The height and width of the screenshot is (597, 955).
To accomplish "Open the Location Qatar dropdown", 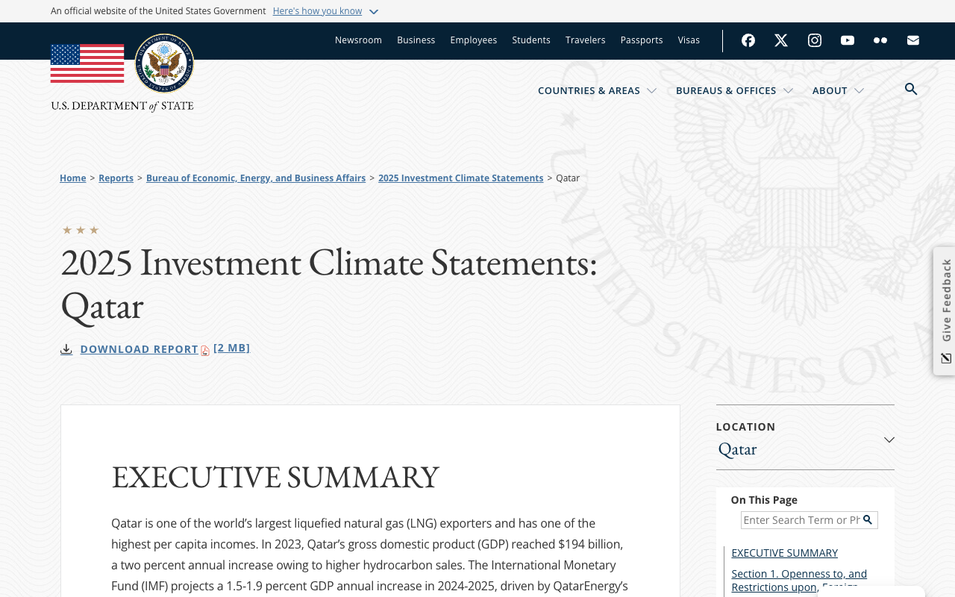I will 805,438.
